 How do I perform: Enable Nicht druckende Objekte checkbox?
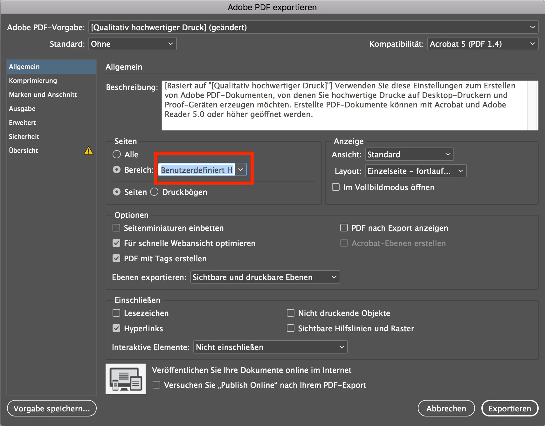pos(291,313)
